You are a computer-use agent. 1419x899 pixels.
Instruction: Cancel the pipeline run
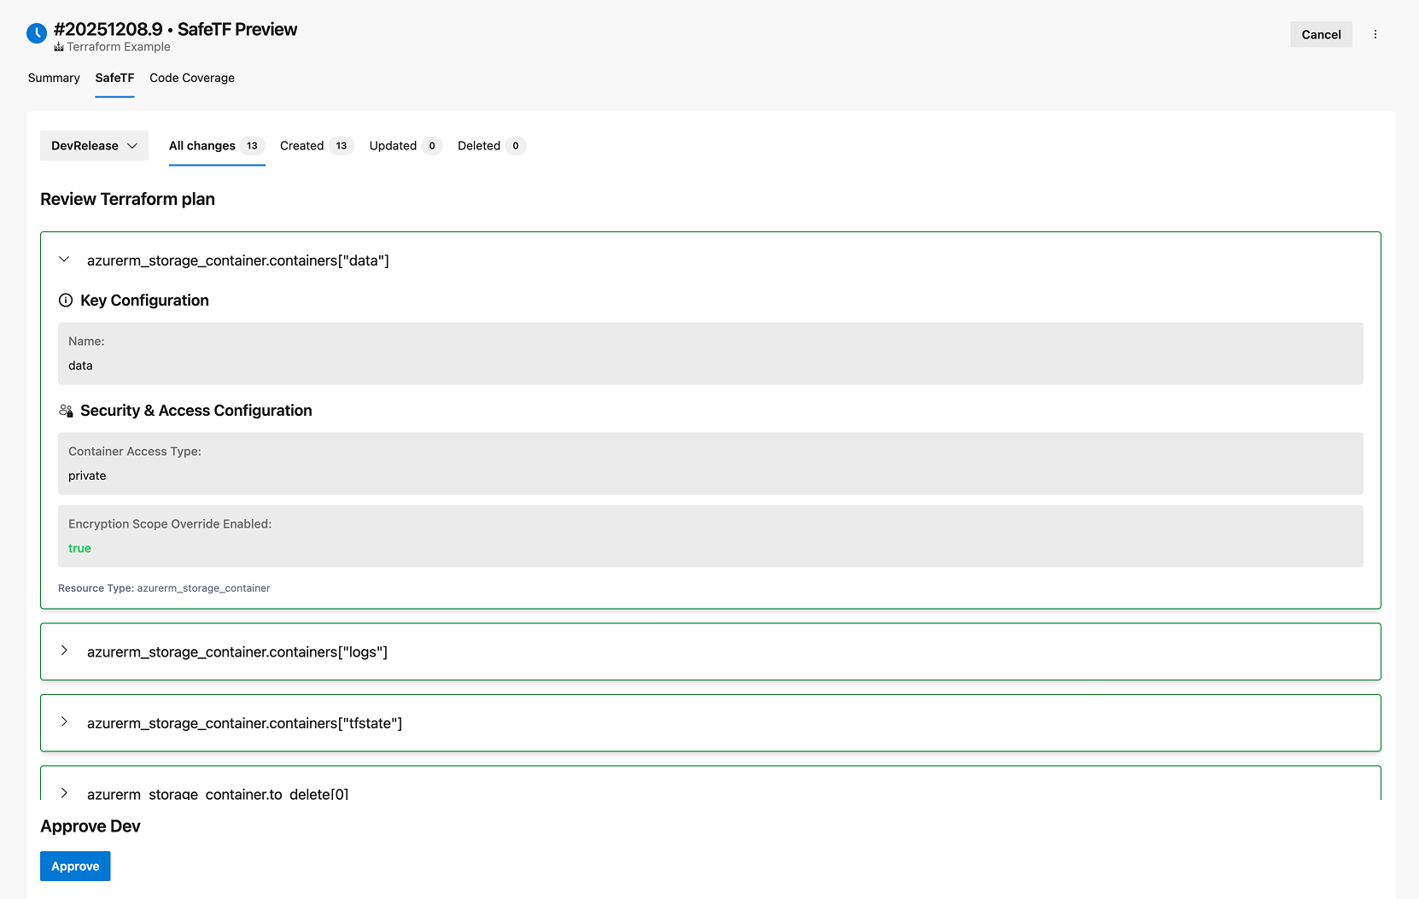pyautogui.click(x=1321, y=35)
